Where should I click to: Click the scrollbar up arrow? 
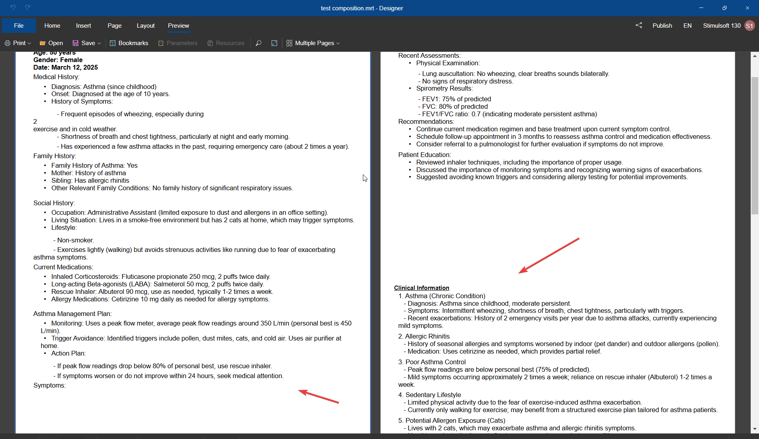point(755,56)
